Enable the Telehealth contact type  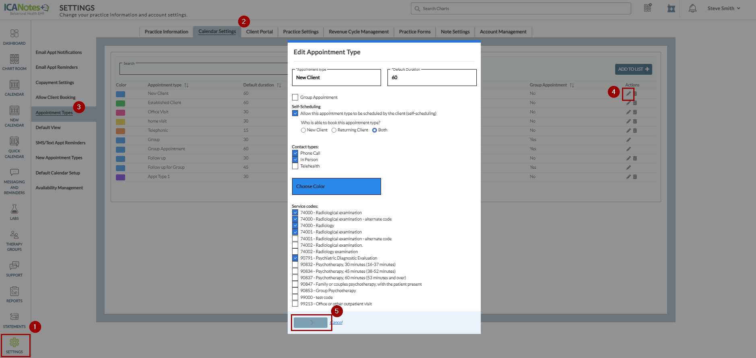click(295, 166)
